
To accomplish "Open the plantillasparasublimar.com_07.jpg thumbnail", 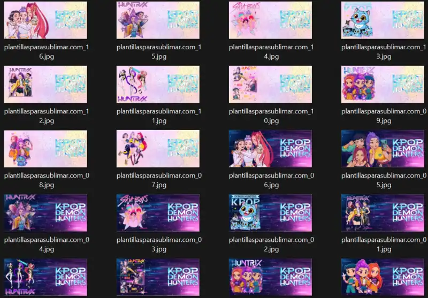I will coord(158,149).
